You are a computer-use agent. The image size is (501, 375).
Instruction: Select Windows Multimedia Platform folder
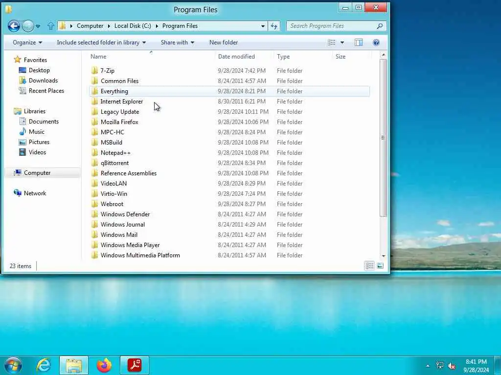coord(140,255)
